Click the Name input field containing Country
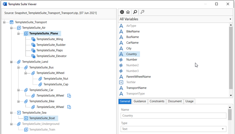This screenshot has height=134, width=235. (x=173, y=116)
